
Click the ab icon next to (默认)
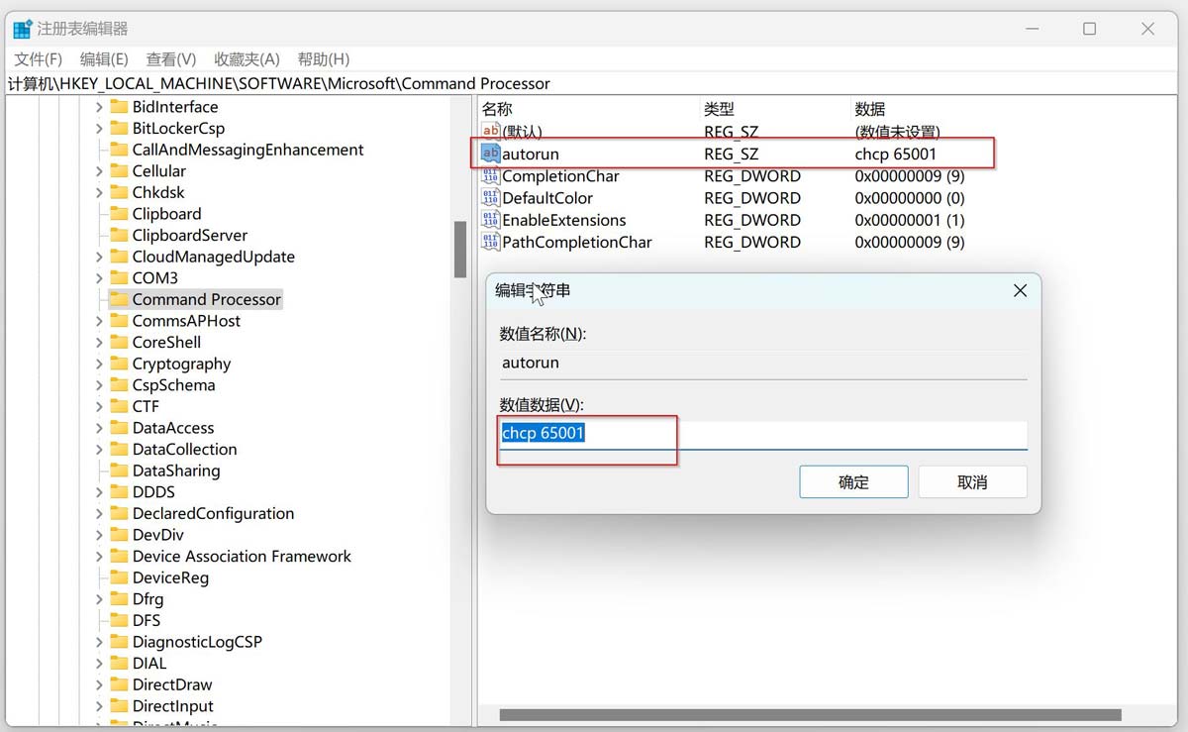[490, 130]
